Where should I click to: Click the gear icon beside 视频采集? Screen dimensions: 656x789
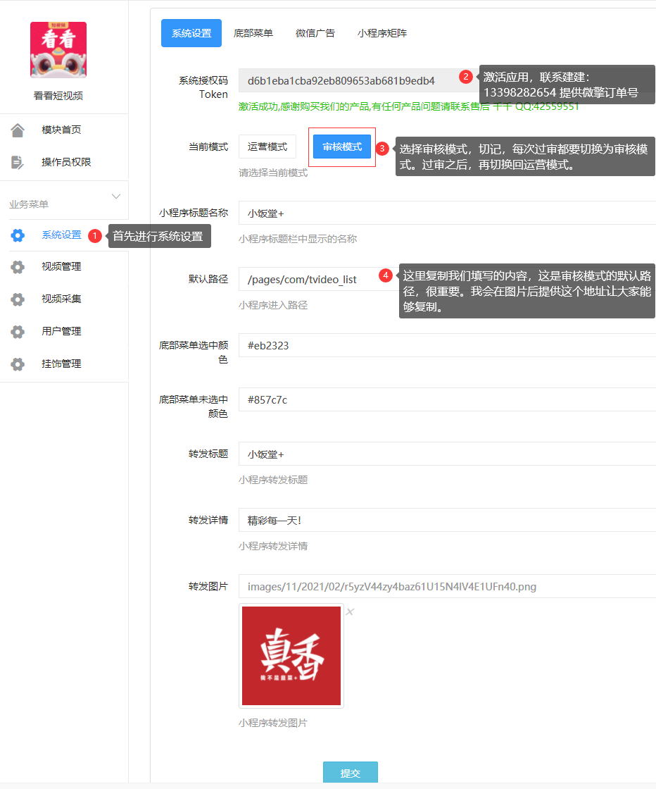18,299
